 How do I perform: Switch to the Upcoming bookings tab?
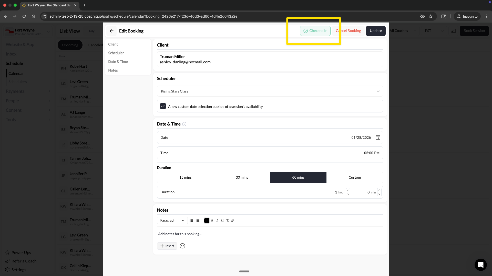[x=70, y=45]
